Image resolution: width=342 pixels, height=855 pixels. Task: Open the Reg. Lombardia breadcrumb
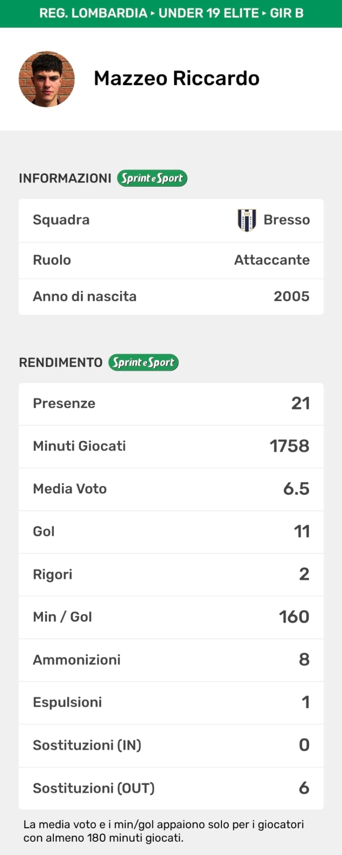coord(93,13)
